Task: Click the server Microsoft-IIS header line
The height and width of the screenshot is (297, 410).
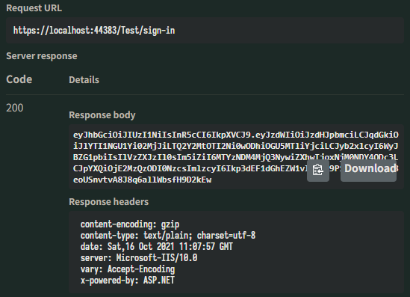Action: point(139,257)
